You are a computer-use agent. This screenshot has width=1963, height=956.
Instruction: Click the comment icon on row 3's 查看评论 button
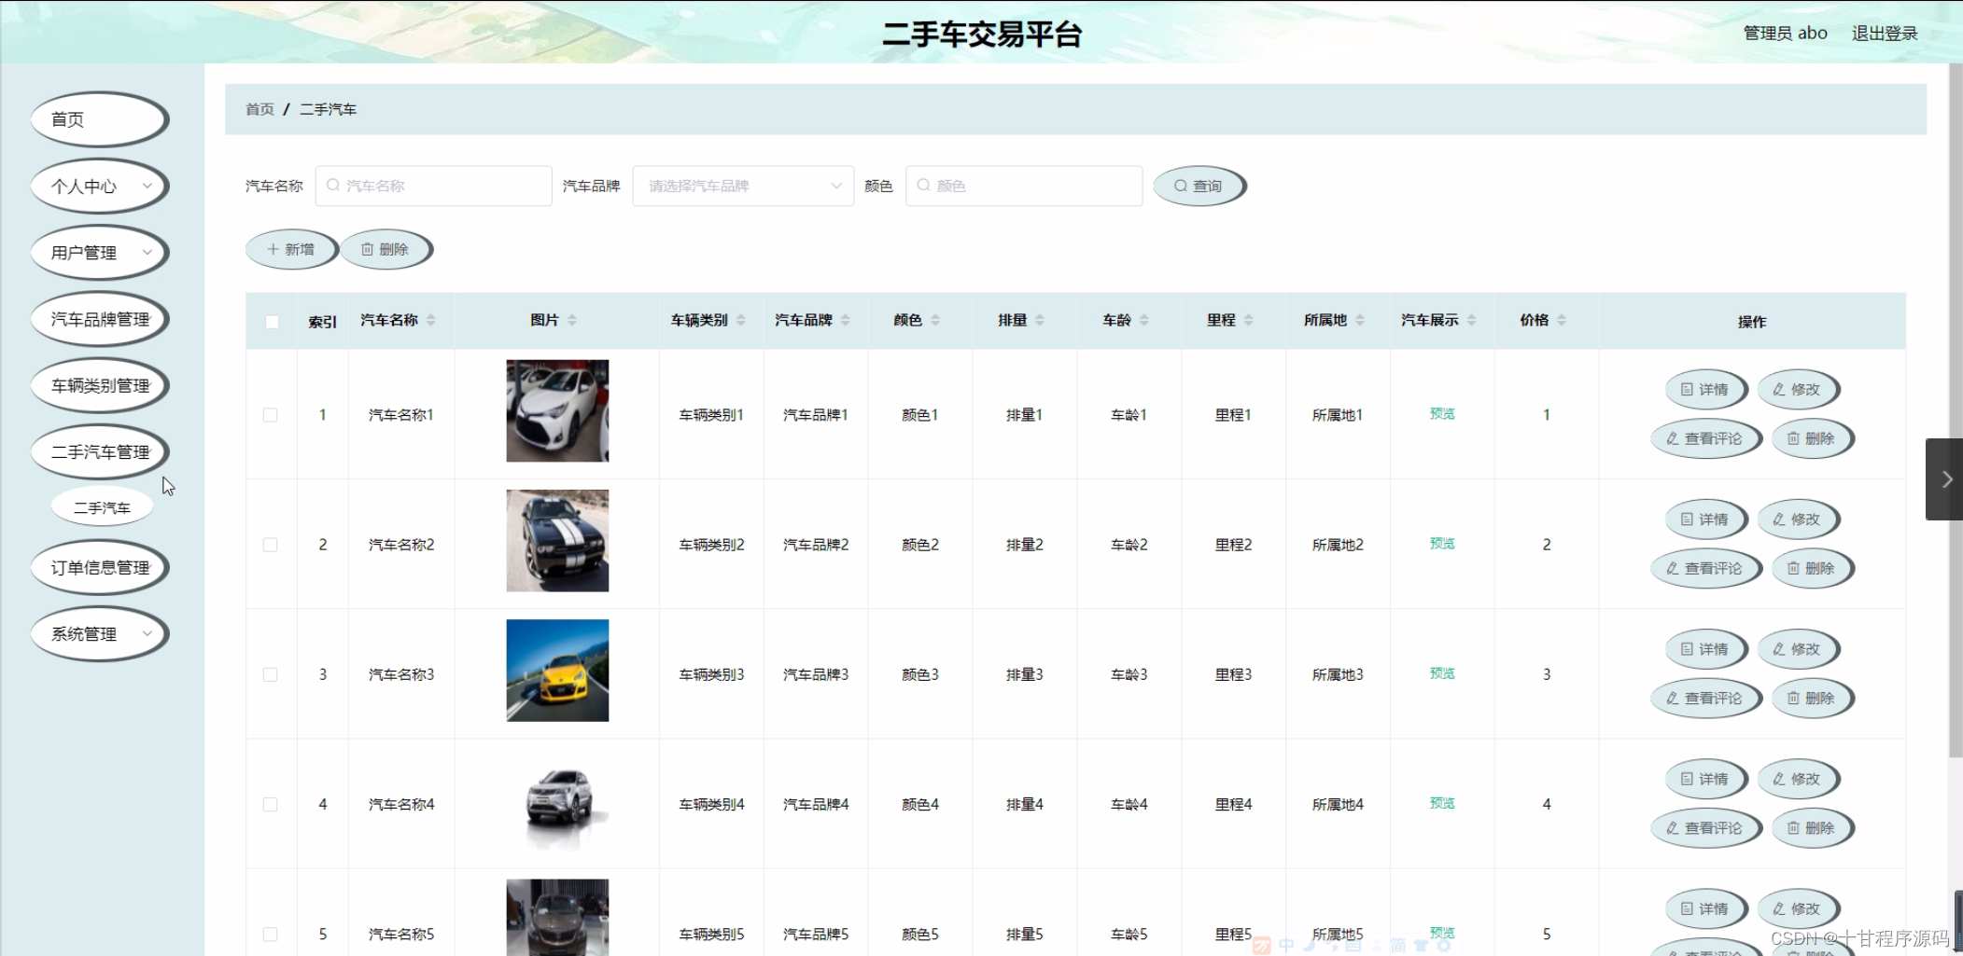(x=1671, y=698)
